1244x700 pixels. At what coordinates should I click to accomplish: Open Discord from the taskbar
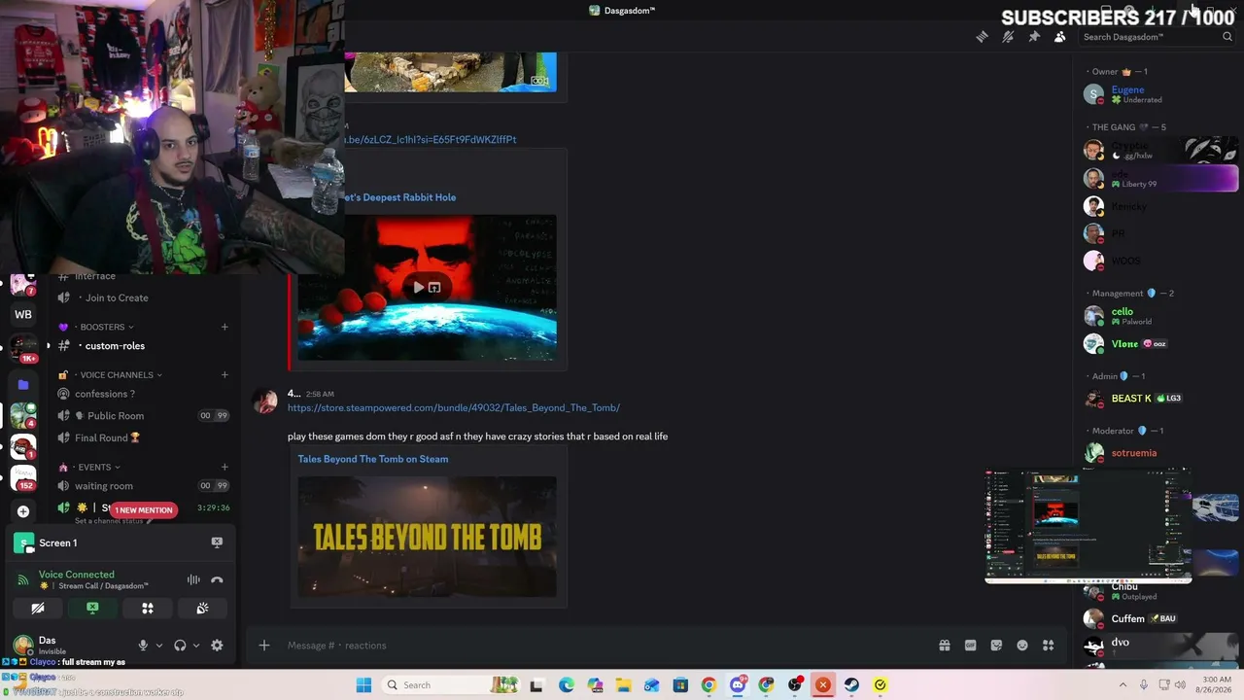tap(738, 685)
